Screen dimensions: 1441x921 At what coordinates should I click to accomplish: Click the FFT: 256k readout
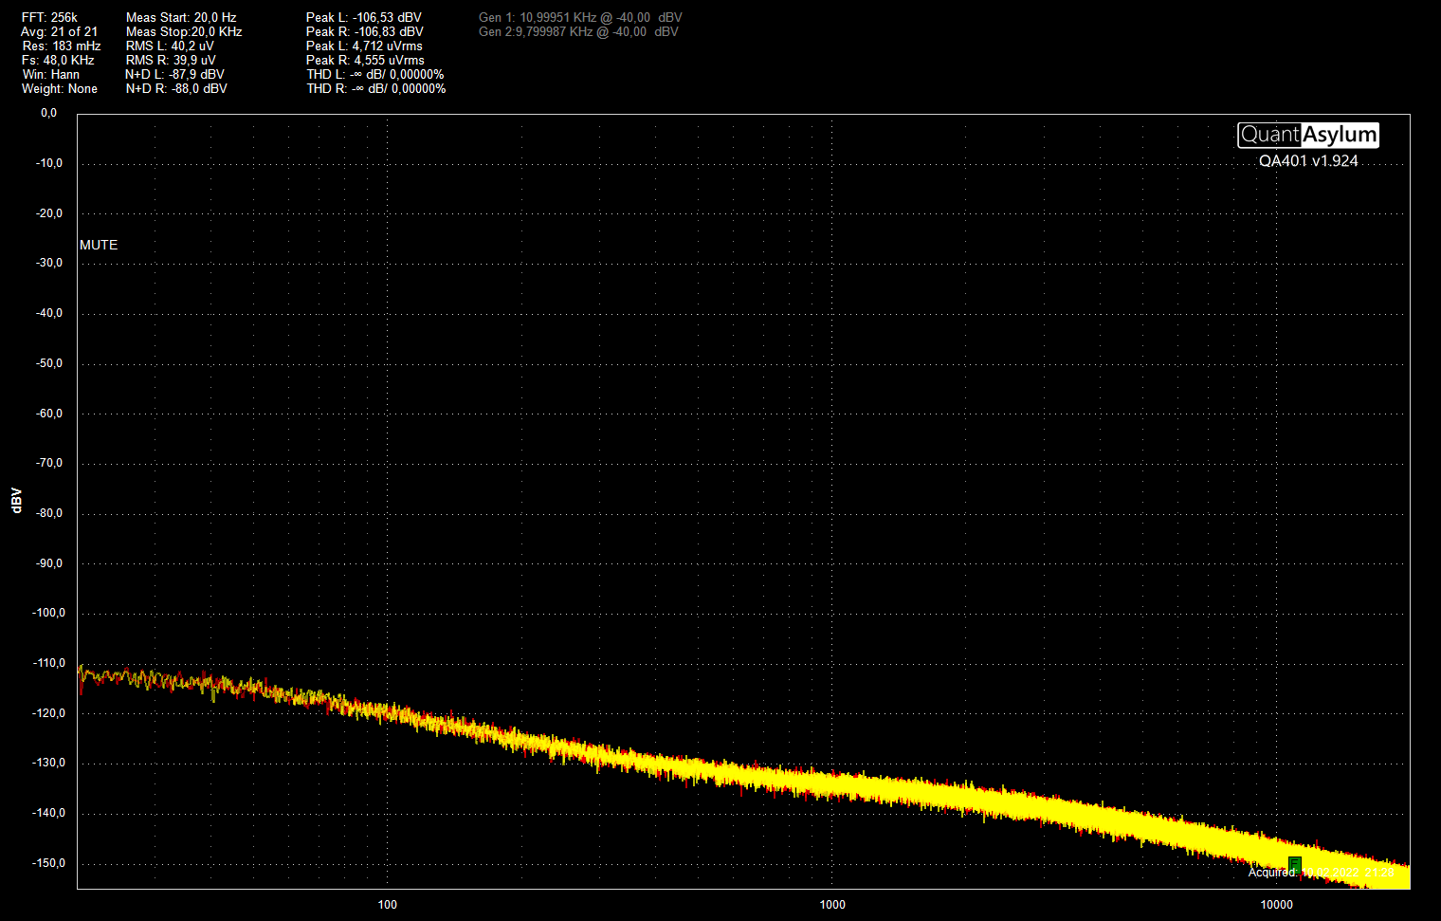coord(49,17)
